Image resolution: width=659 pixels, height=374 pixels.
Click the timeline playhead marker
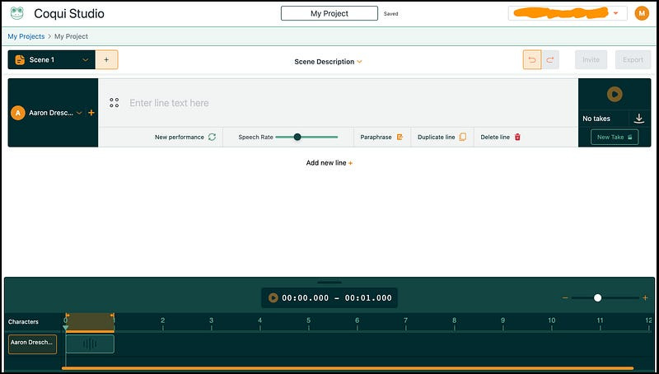(x=66, y=328)
